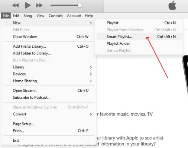Create a new Playlist
The height and width of the screenshot is (148, 188).
pyautogui.click(x=139, y=23)
